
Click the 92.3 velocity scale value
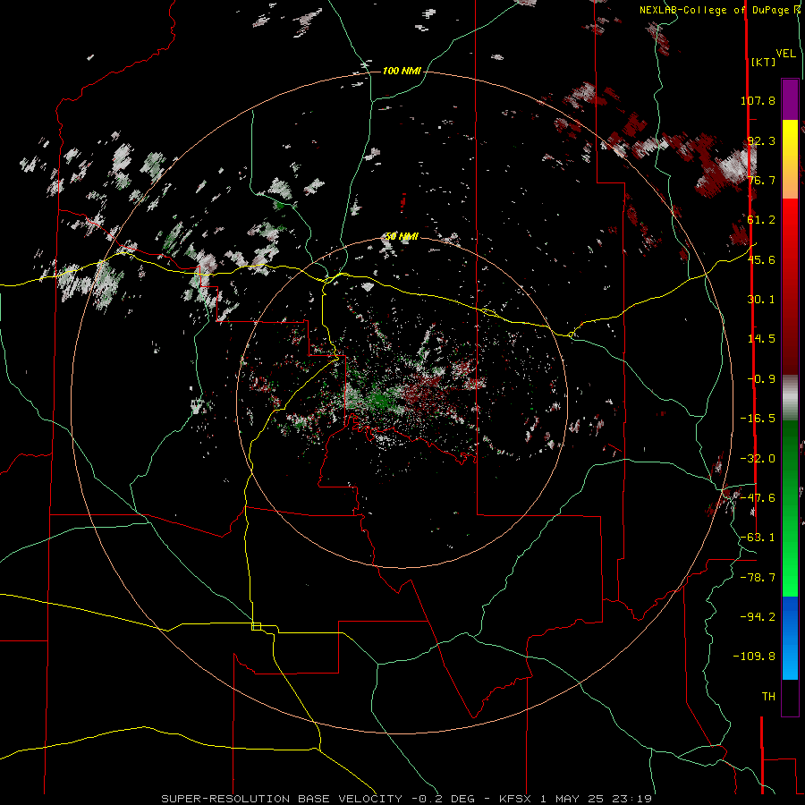point(761,140)
